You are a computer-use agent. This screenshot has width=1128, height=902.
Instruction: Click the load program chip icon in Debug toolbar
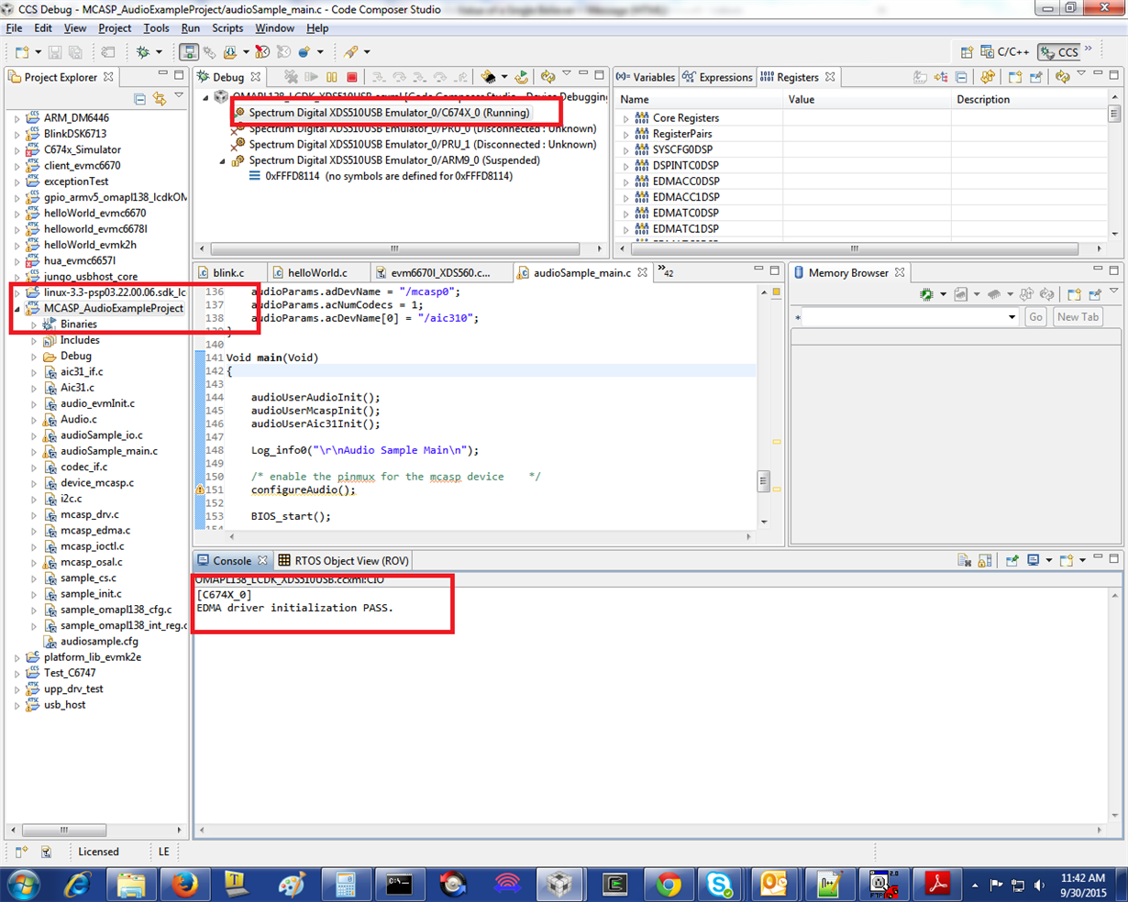coord(489,77)
